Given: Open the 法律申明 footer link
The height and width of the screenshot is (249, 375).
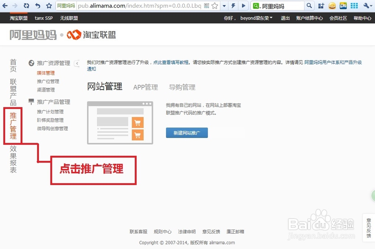Looking at the screenshot, I should (187, 231).
